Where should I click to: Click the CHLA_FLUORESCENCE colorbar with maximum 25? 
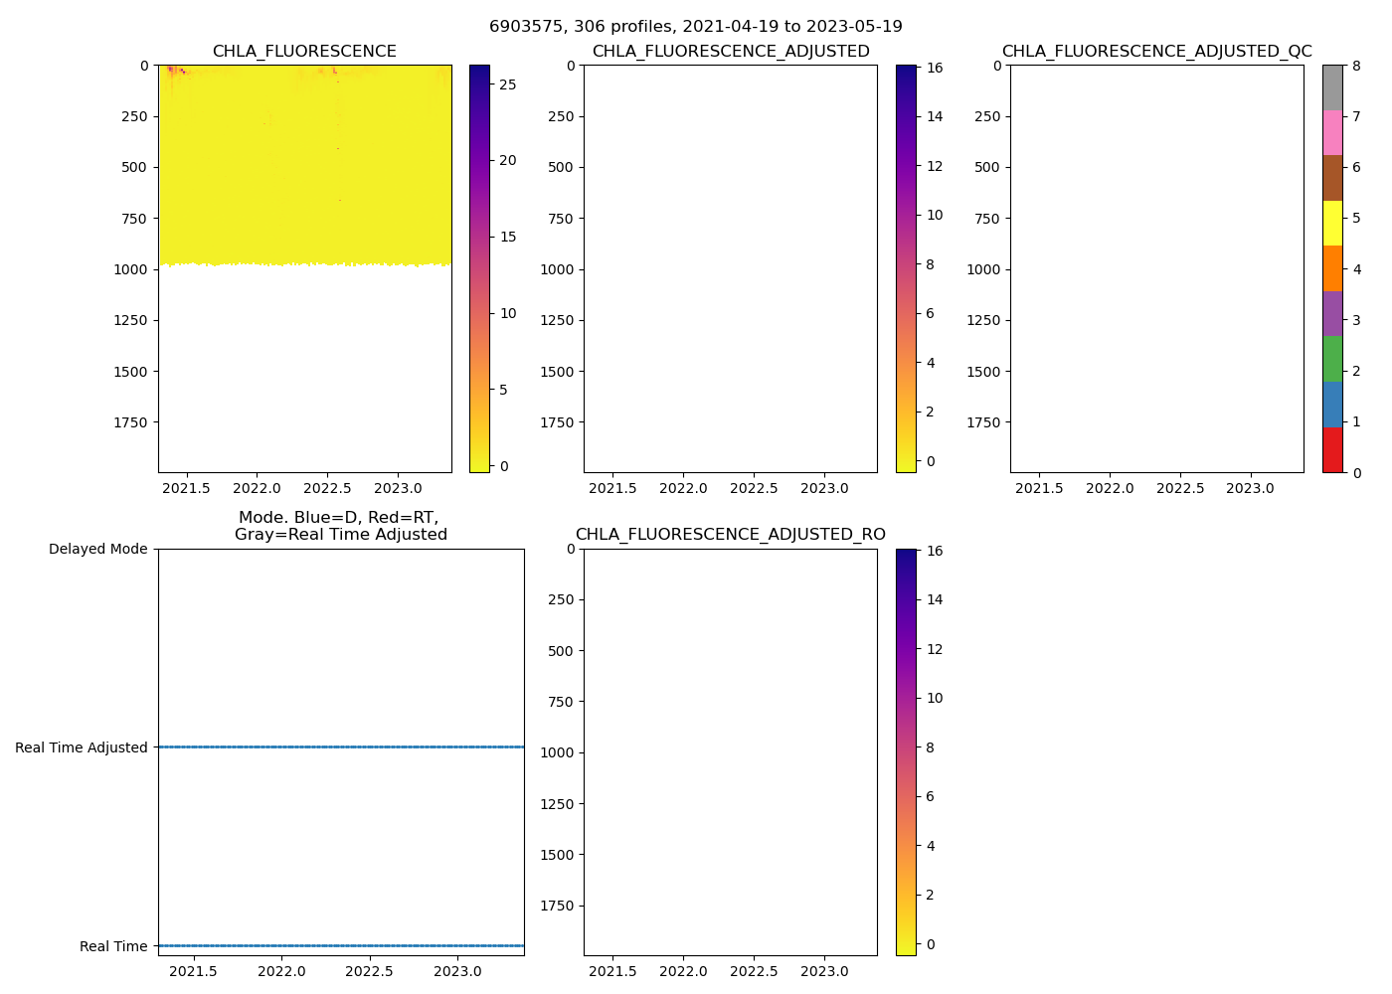(479, 268)
